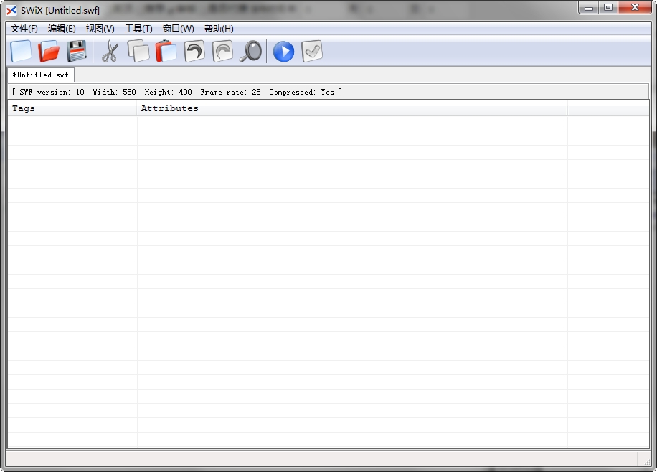
Task: Open the 帮助(H) menu
Action: (x=219, y=29)
